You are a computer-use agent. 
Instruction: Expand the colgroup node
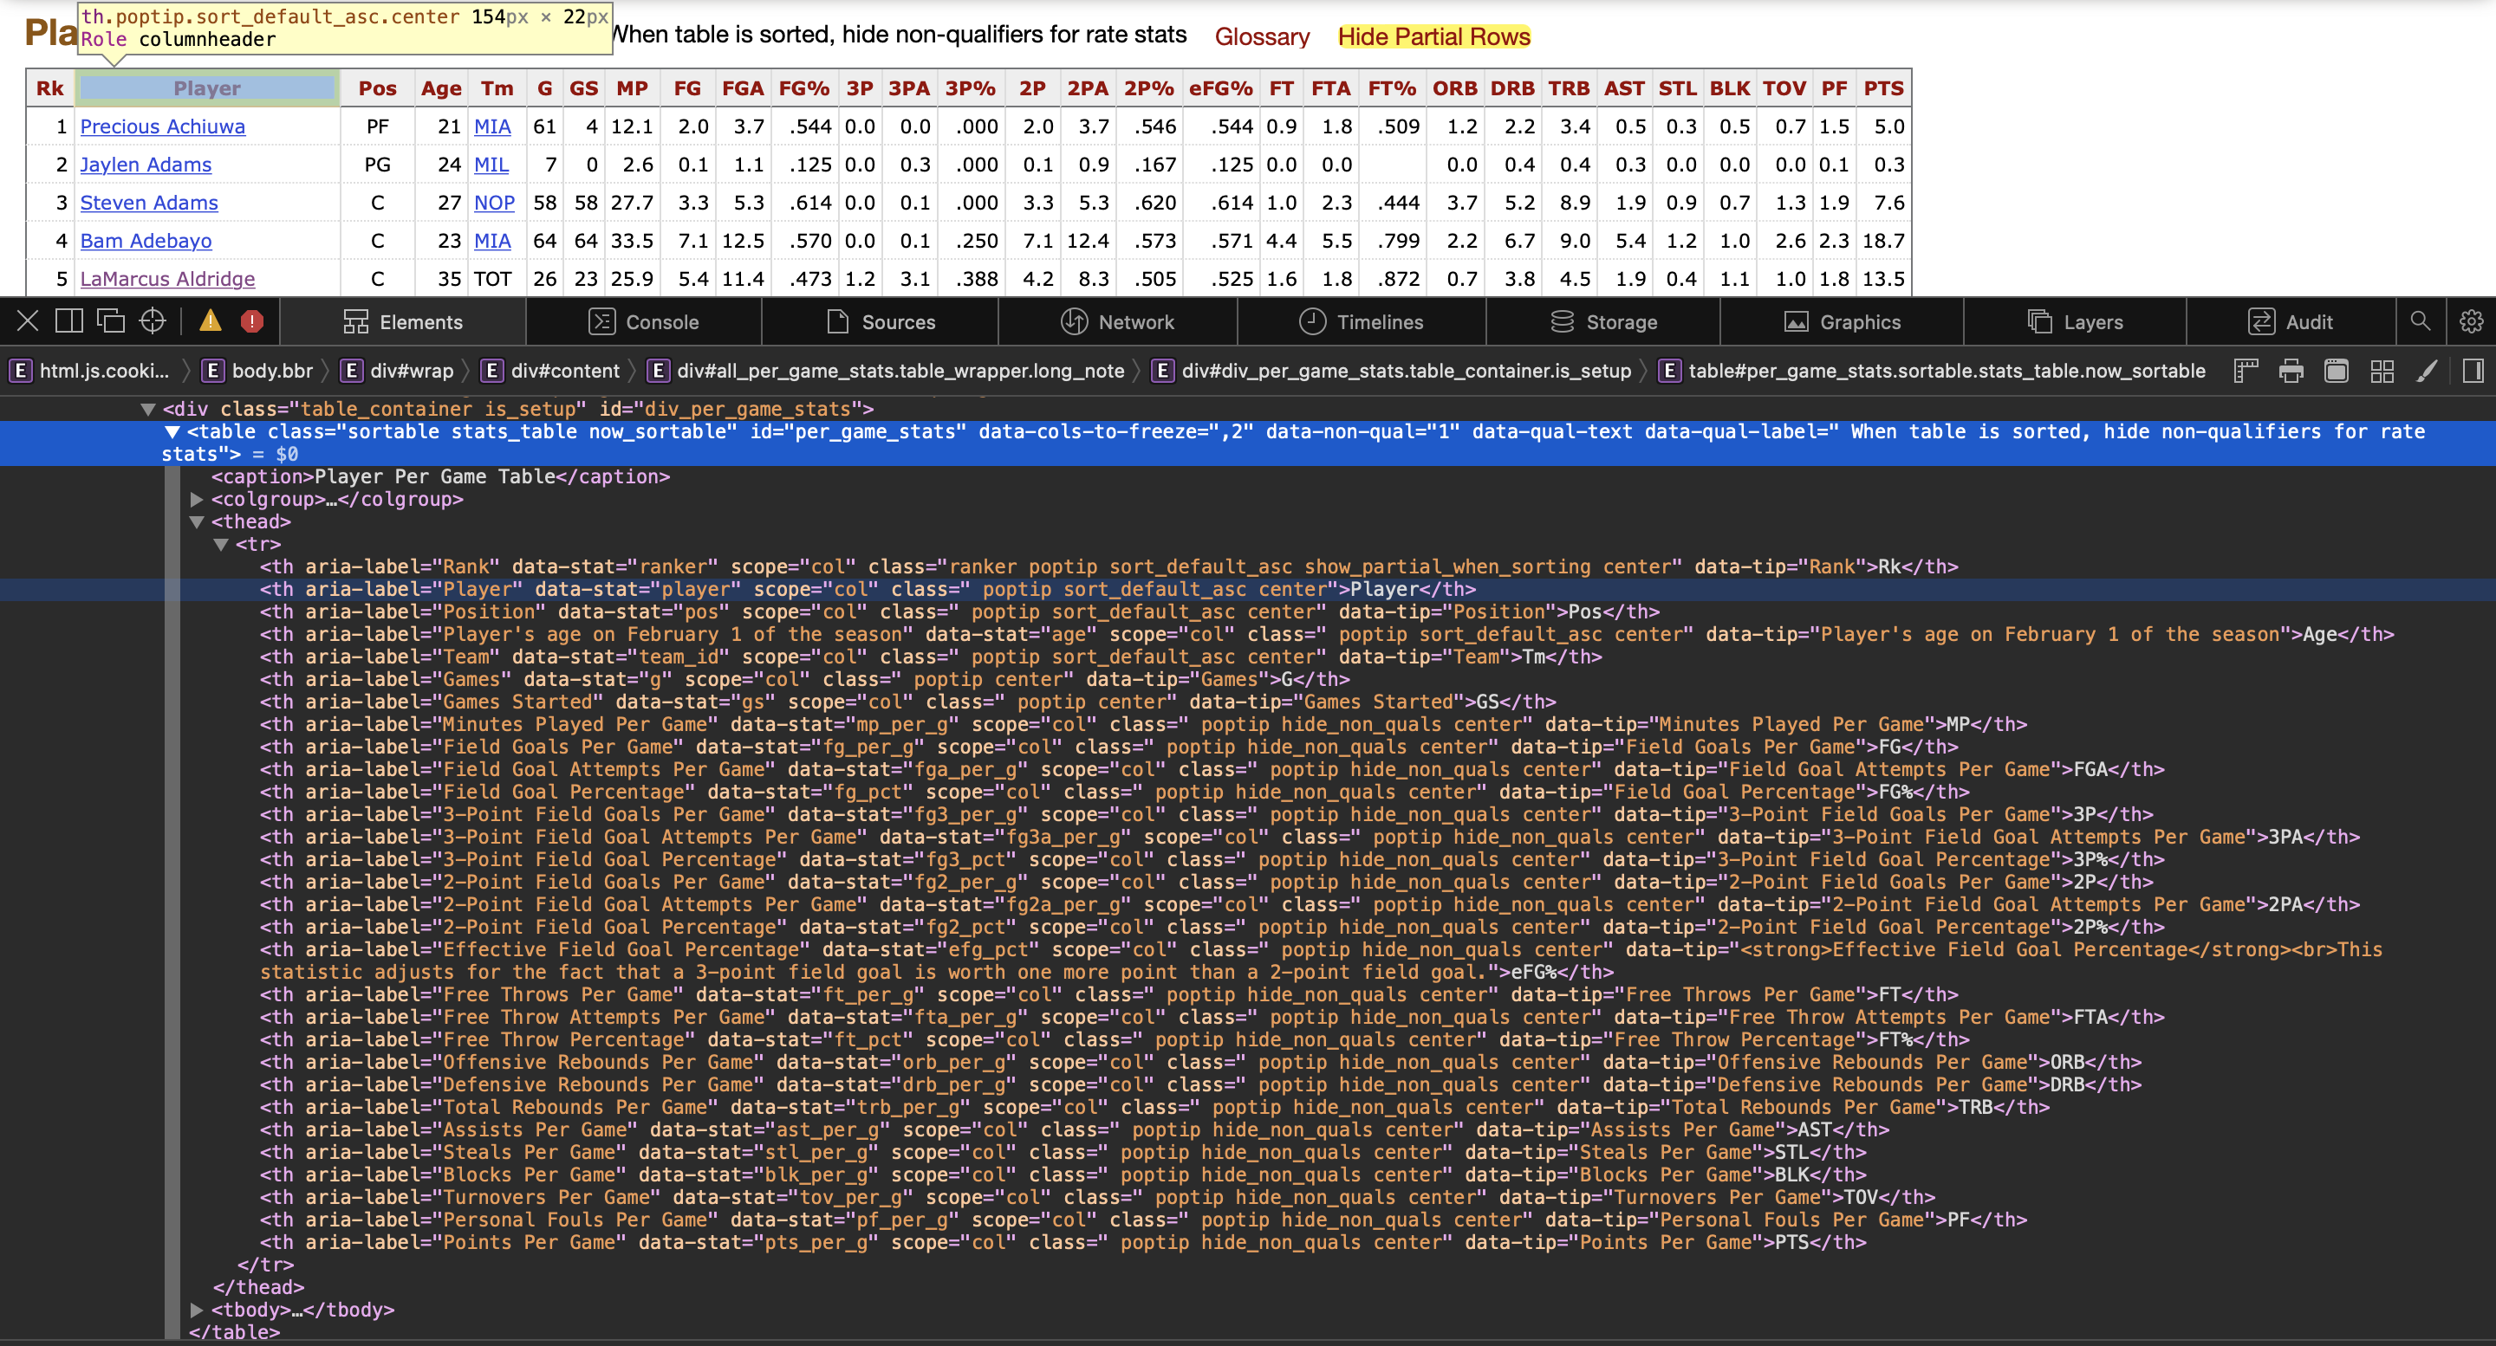[197, 500]
